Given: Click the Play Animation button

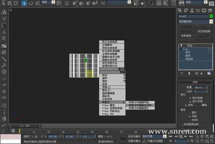Looking at the screenshot, I should tap(181, 136).
